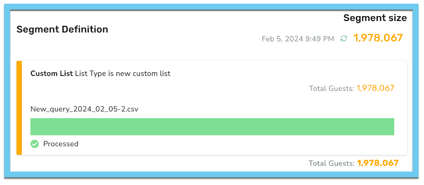Click the orange Segment size number 1,978,067

378,38
